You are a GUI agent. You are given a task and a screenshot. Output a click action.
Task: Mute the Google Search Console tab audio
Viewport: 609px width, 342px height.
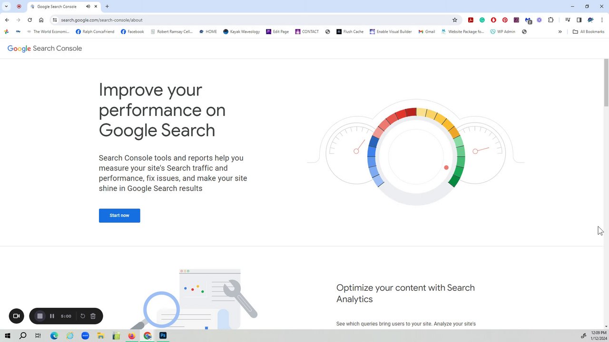88,7
